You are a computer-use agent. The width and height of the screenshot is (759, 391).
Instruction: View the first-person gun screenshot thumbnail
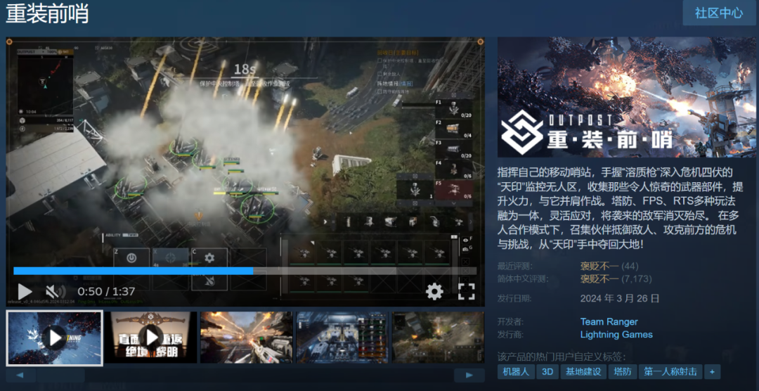point(247,338)
